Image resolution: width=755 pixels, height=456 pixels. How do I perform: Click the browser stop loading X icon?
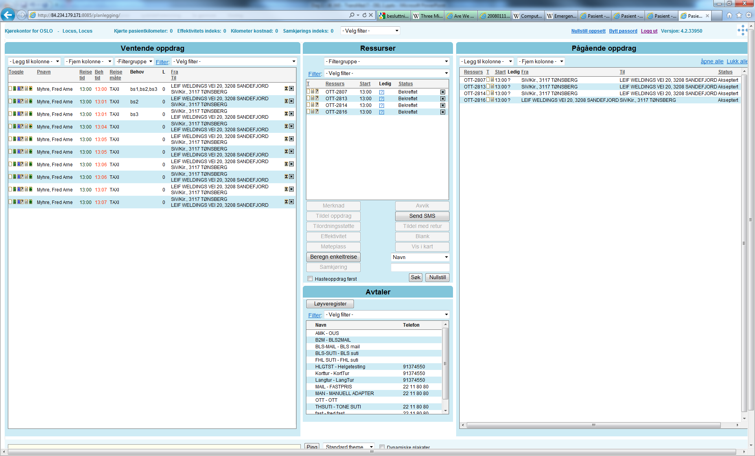(371, 15)
